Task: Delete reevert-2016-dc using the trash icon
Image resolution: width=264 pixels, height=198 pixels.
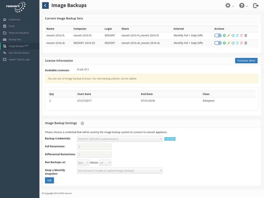Action: tap(246, 43)
